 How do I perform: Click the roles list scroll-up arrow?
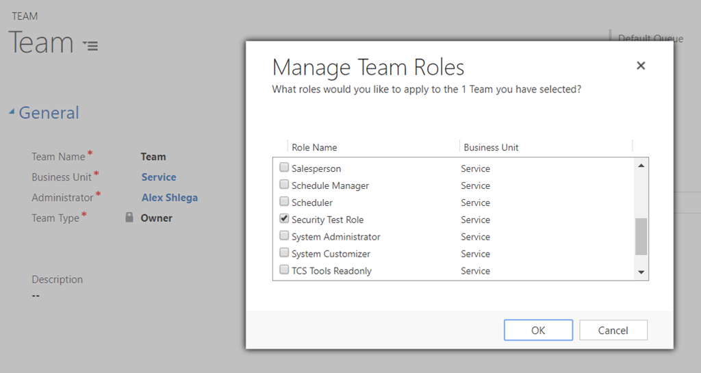[641, 166]
